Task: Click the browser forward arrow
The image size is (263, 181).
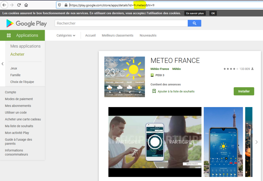Action: tap(12, 5)
